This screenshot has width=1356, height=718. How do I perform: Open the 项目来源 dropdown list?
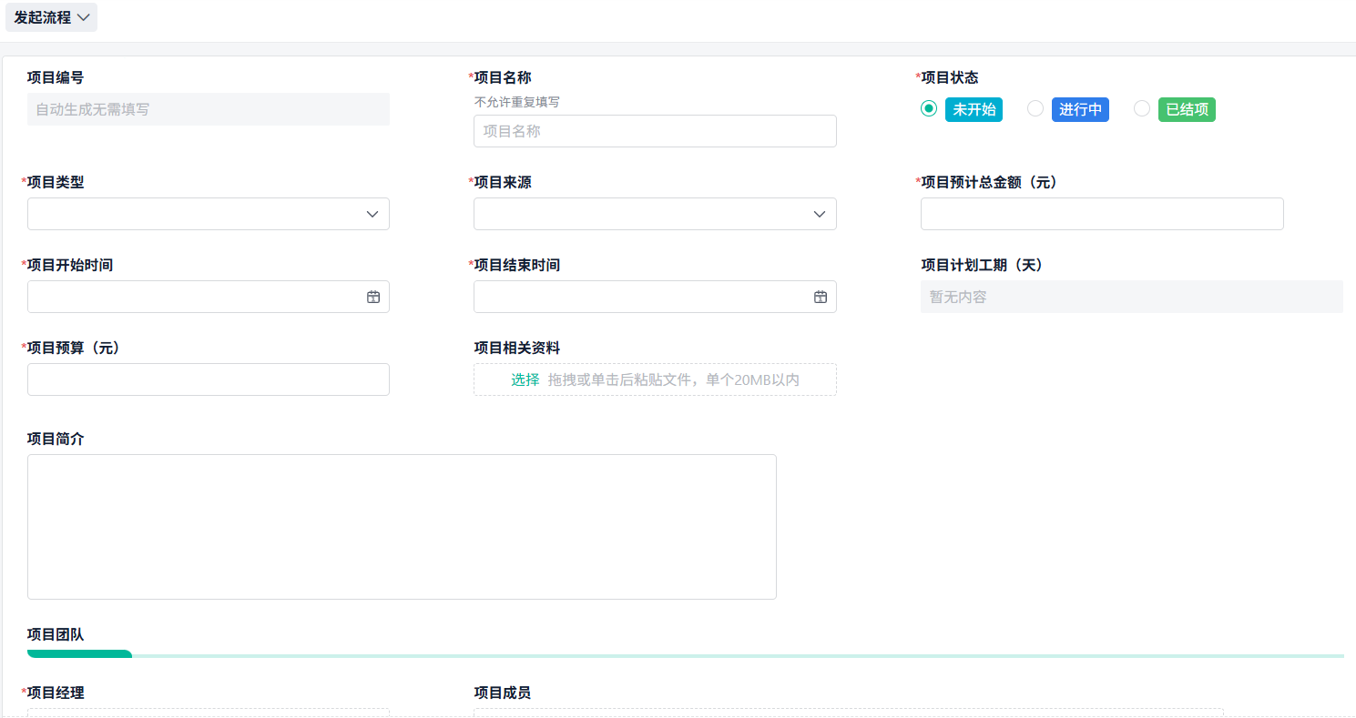tap(654, 213)
